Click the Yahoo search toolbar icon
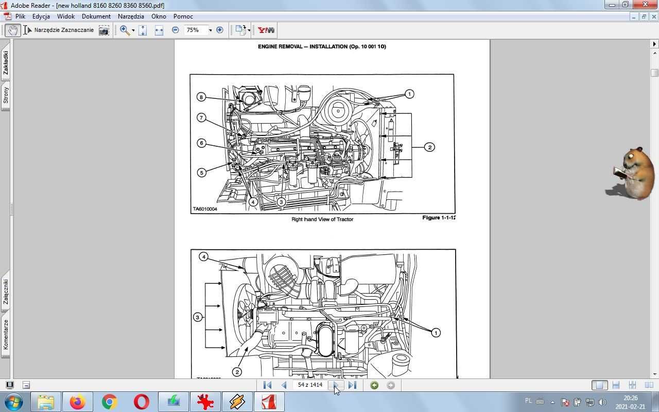This screenshot has width=659, height=412. click(x=266, y=30)
